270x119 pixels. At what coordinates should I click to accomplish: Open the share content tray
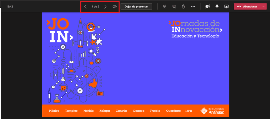point(226,7)
